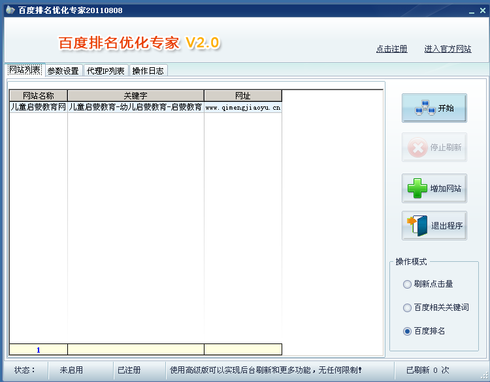Click the 开始 button label
Image resolution: width=490 pixels, height=382 pixels.
pos(446,108)
